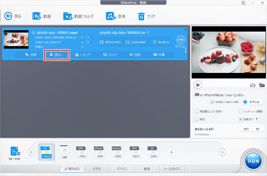The image size is (267, 176).
Task: Enable インターレース解除 checkbox
Action: (x=240, y=111)
